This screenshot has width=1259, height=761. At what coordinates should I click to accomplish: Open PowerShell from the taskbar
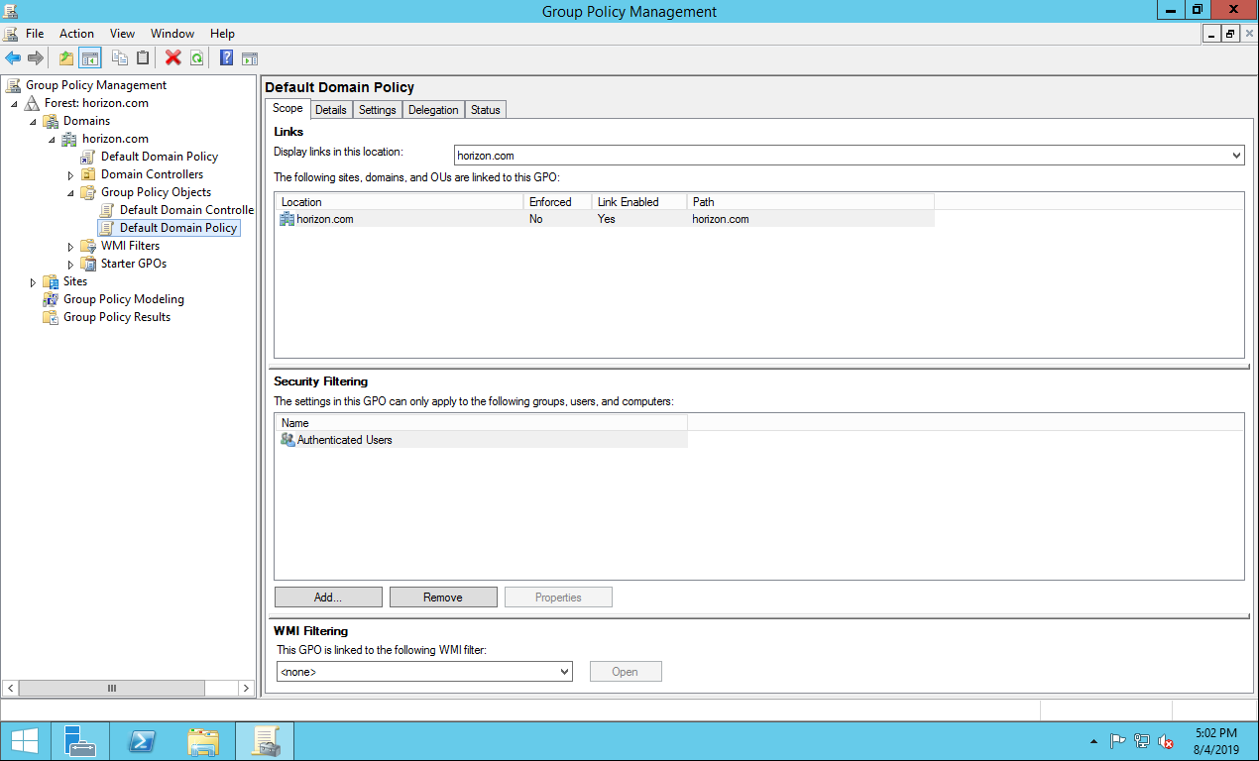click(142, 740)
